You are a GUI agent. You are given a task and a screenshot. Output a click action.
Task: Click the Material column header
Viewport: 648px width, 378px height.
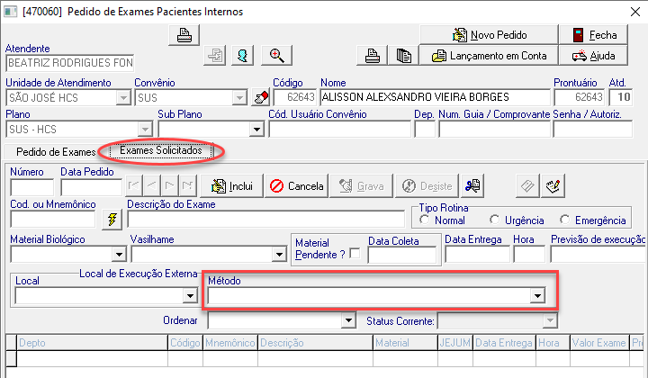point(405,343)
